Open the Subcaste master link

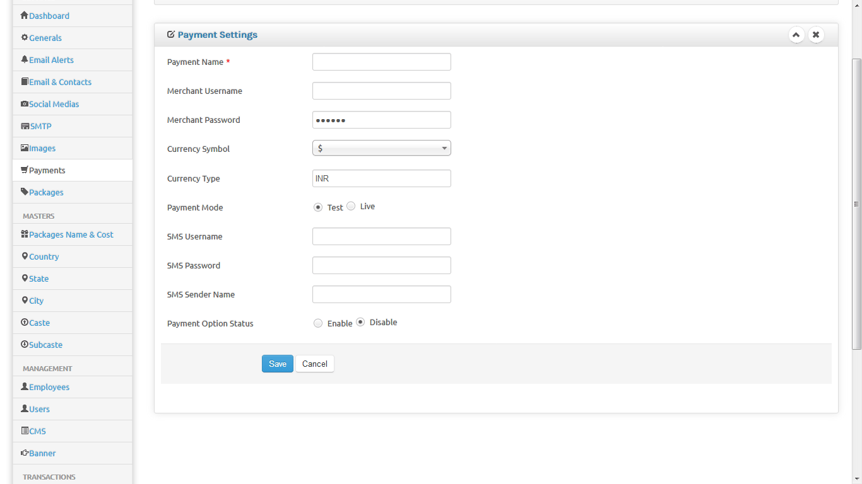46,345
